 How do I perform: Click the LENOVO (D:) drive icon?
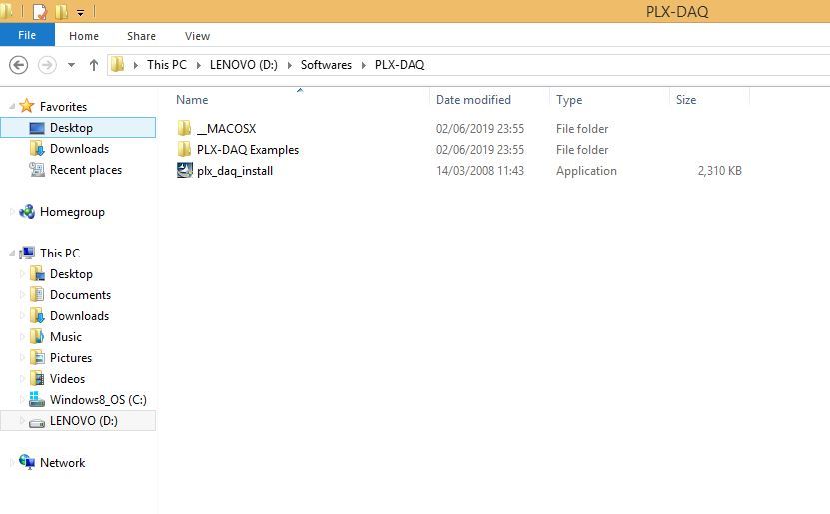point(37,422)
